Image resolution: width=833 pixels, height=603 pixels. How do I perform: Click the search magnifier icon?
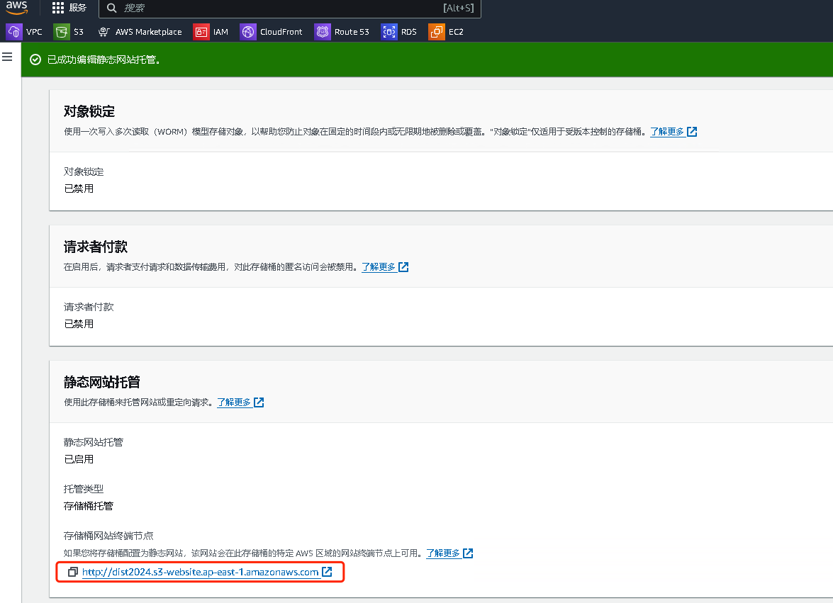click(x=111, y=8)
